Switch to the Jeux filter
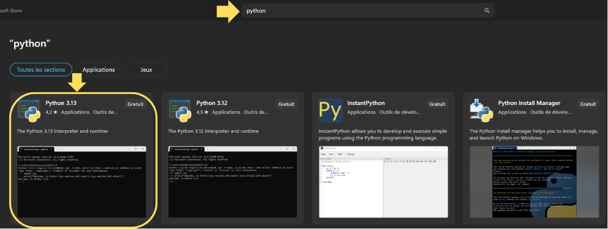The width and height of the screenshot is (608, 229). [x=146, y=70]
